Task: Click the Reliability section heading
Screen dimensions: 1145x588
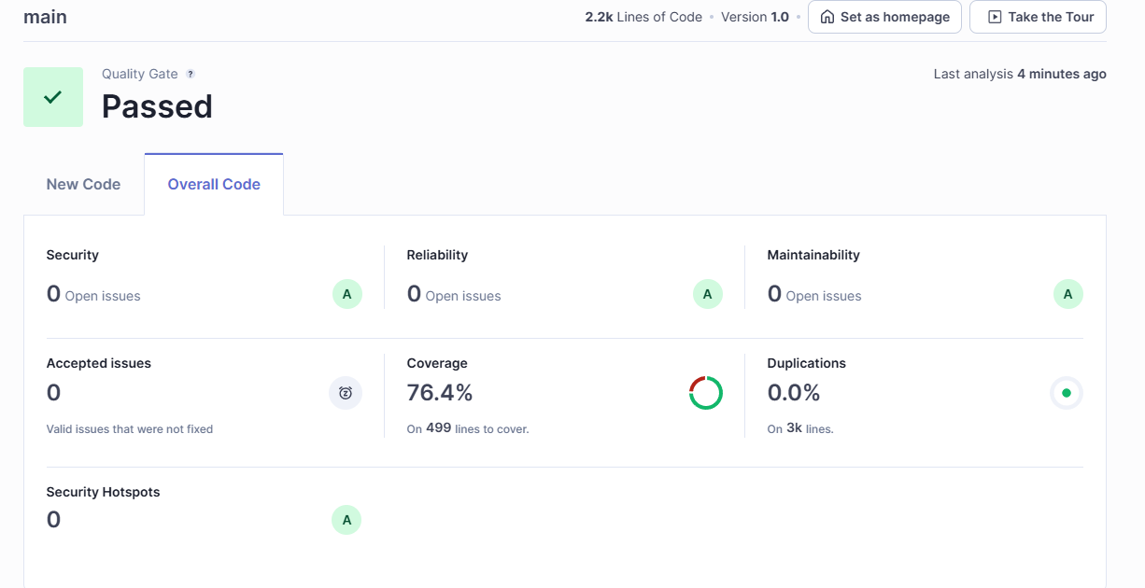Action: [437, 255]
